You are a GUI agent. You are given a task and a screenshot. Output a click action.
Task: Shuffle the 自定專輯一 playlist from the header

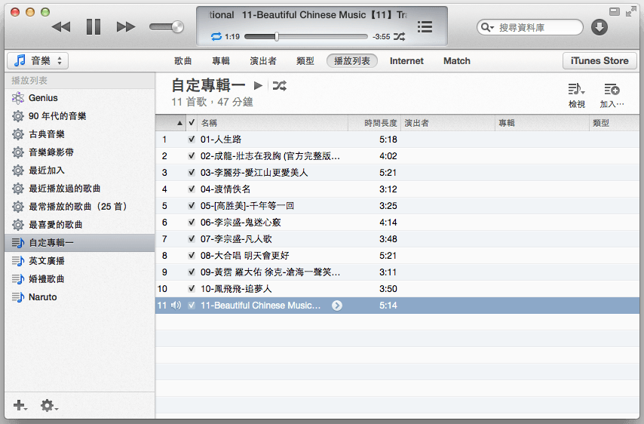click(x=279, y=85)
